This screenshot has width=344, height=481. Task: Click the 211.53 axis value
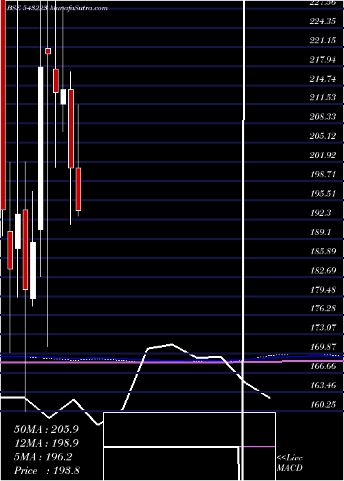click(323, 98)
